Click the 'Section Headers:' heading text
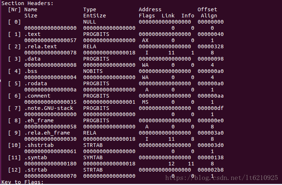282x185 pixels. point(27,3)
